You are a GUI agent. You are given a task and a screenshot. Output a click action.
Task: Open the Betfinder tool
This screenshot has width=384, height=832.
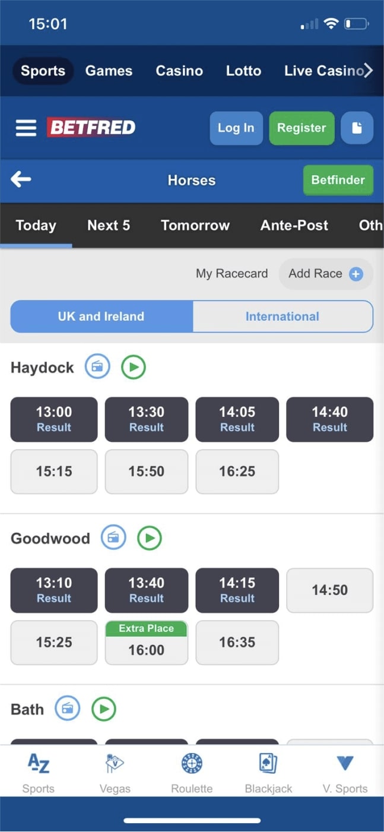click(338, 180)
